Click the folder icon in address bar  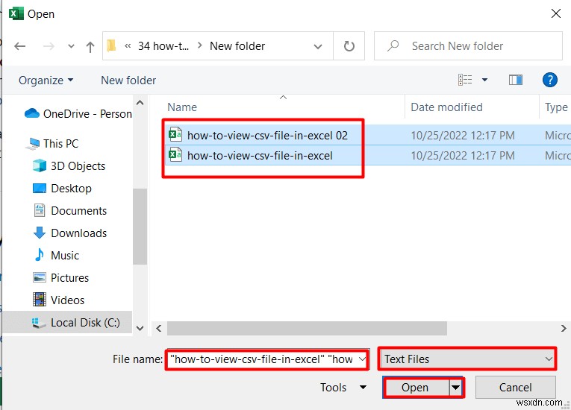pos(111,45)
